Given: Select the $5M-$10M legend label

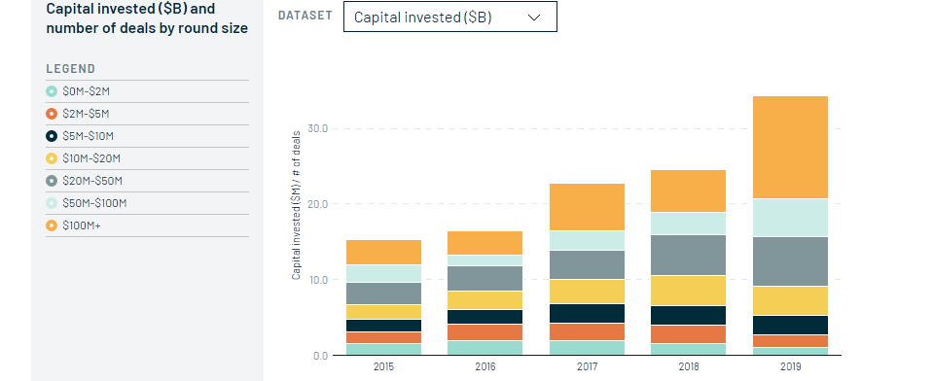Looking at the screenshot, I should (89, 136).
